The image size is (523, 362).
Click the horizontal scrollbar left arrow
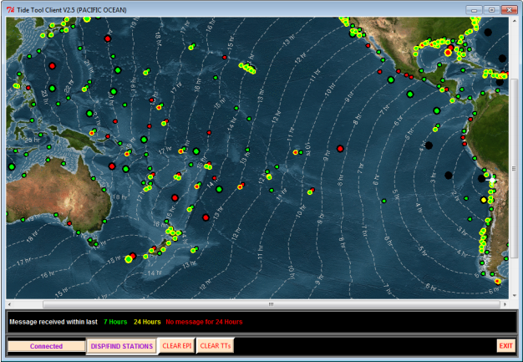(9, 304)
